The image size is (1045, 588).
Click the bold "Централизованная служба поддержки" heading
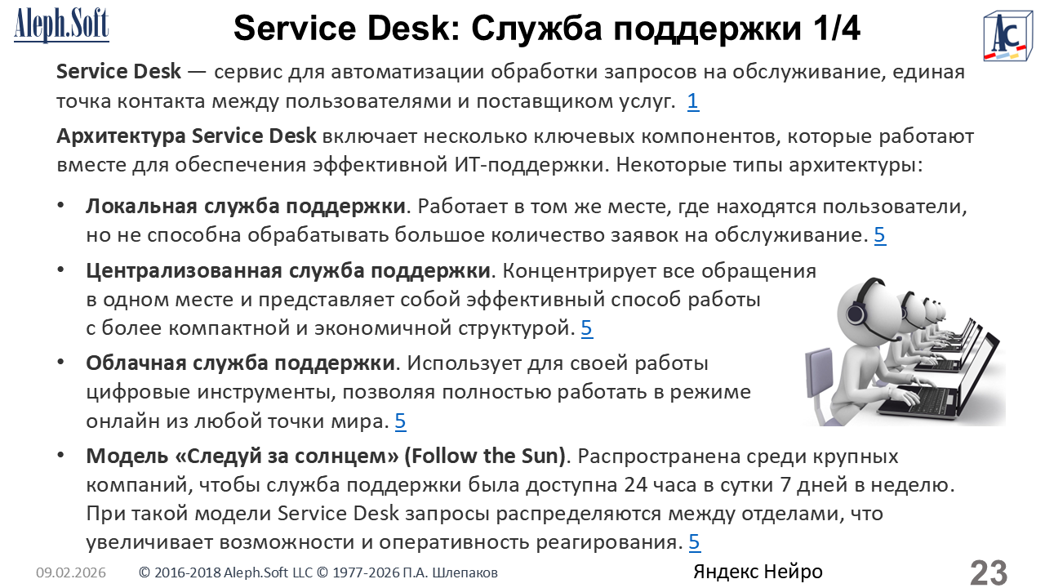click(x=288, y=270)
